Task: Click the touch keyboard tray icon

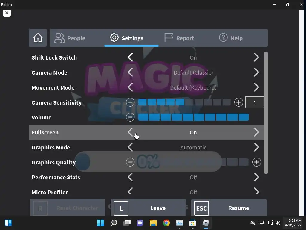Action: (261, 223)
